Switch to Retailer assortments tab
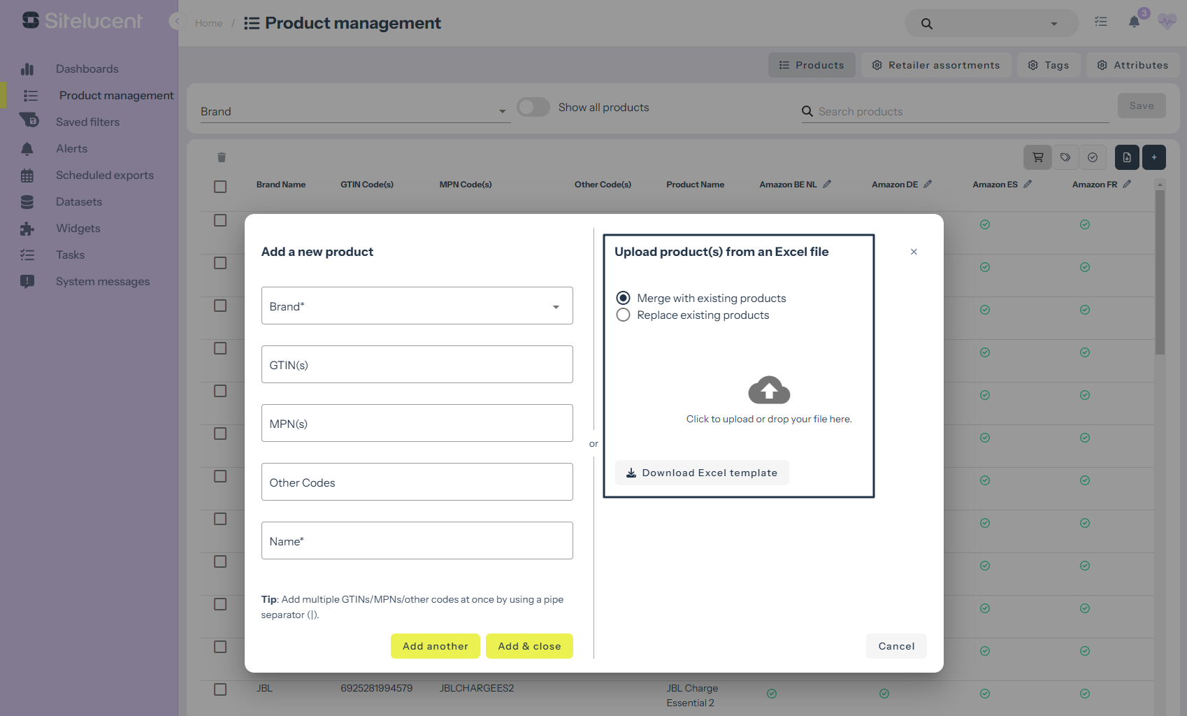Viewport: 1187px width, 716px height. 936,65
